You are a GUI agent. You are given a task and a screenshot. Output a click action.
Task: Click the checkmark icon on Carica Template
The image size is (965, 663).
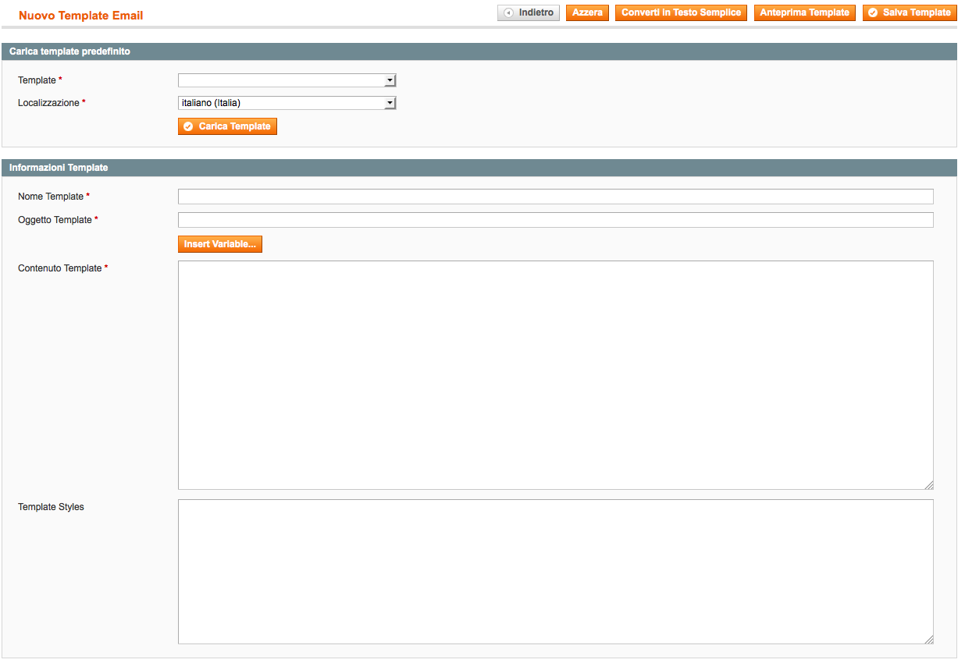[x=188, y=127]
